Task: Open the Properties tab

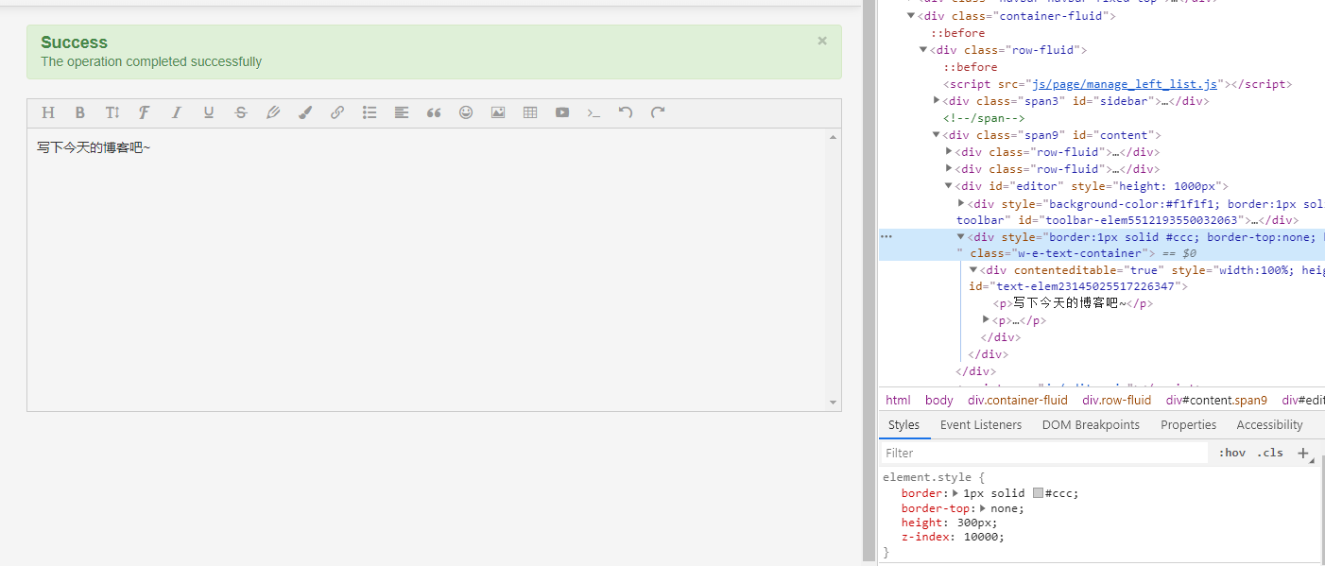Action: (x=1188, y=425)
